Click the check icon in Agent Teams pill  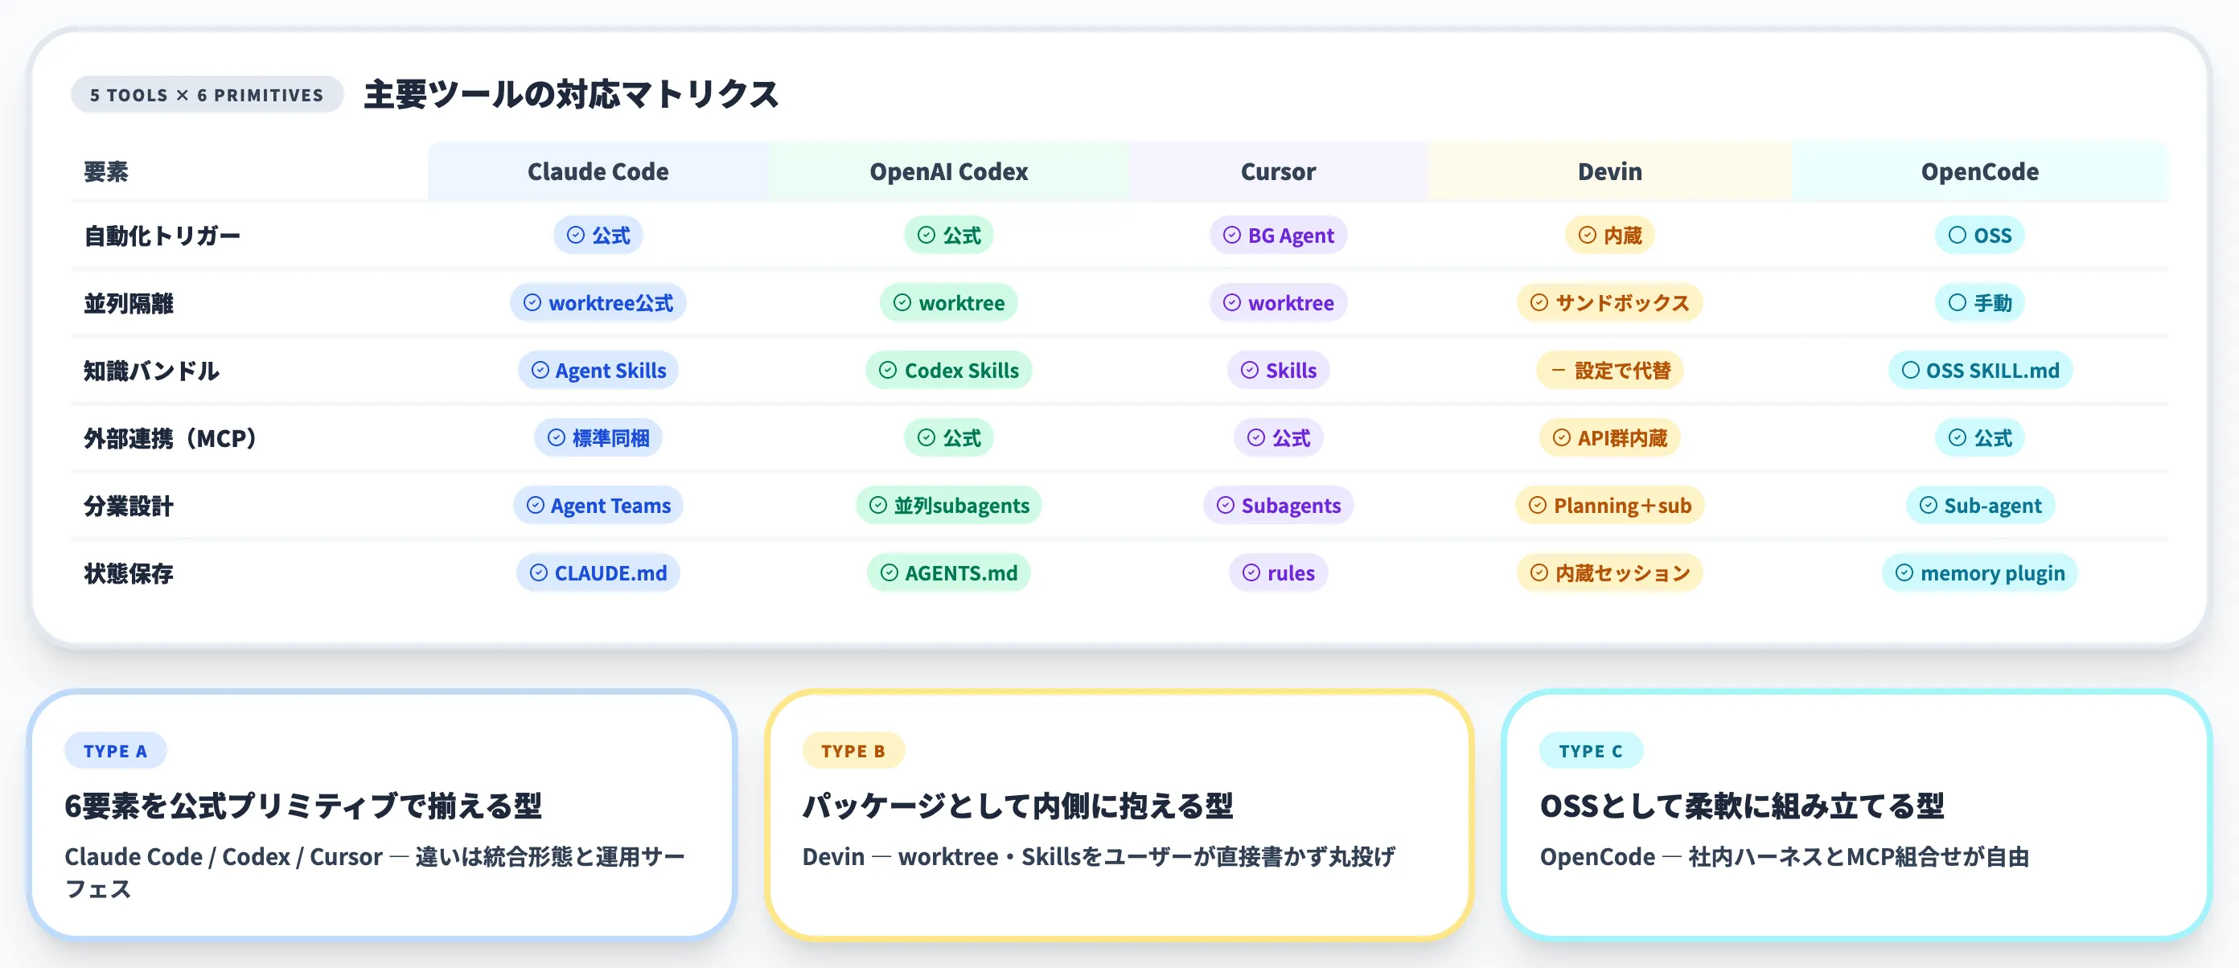click(x=536, y=505)
